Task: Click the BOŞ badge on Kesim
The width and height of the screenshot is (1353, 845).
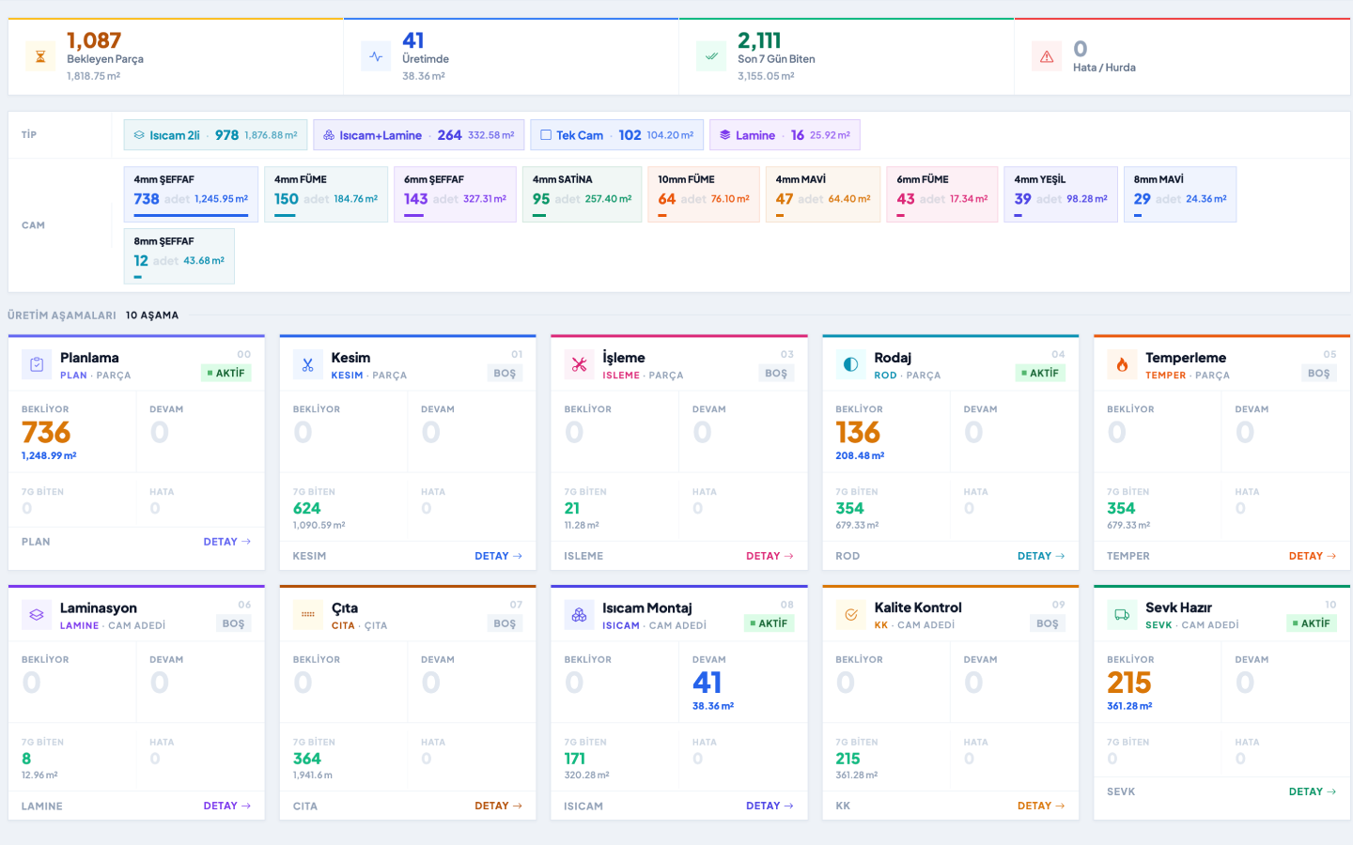Action: click(x=505, y=373)
